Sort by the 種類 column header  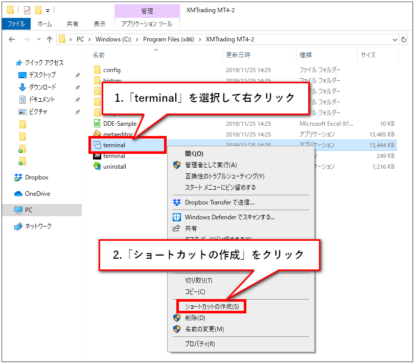tap(306, 55)
